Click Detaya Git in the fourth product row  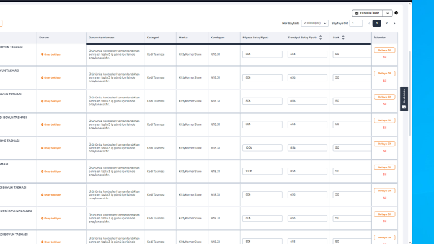pyautogui.click(x=384, y=121)
